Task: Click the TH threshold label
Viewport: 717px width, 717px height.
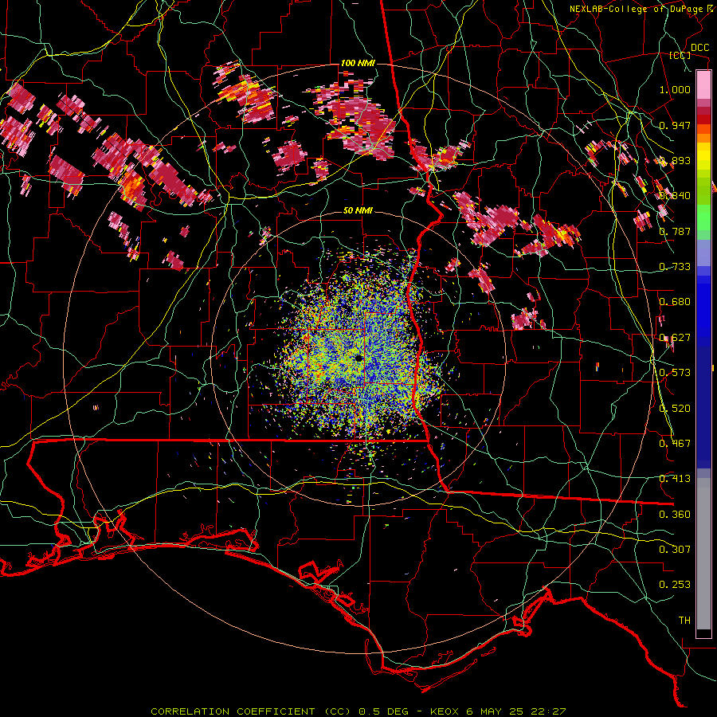Action: coord(684,621)
